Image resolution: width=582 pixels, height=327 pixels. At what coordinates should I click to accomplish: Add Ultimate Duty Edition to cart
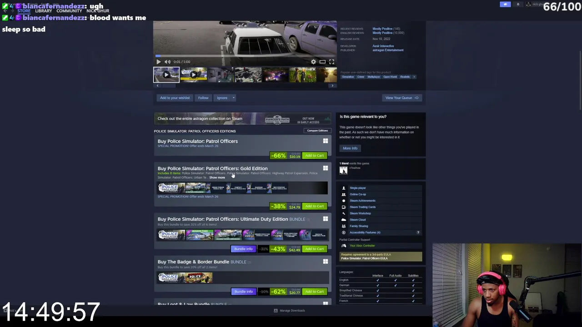click(x=315, y=249)
